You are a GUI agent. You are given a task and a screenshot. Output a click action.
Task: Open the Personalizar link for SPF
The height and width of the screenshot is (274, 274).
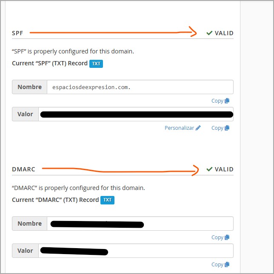[x=179, y=128]
